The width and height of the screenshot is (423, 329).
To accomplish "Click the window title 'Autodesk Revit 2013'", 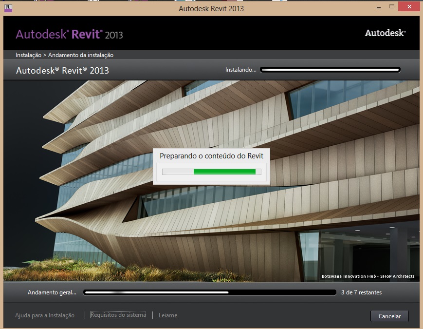I will (x=211, y=9).
